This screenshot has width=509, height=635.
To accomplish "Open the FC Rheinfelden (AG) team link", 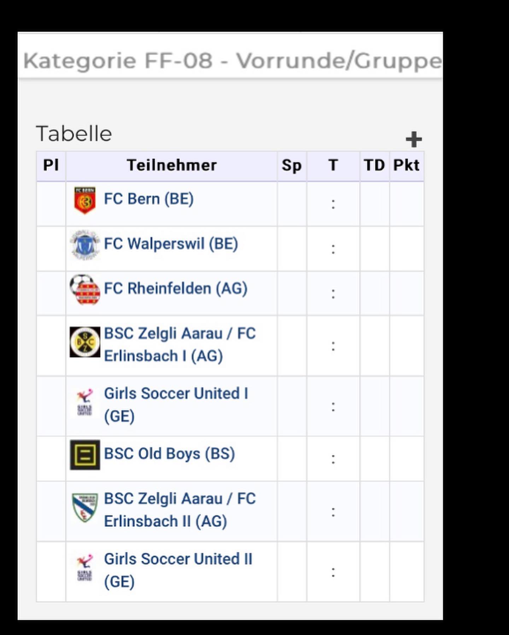I will pyautogui.click(x=176, y=288).
